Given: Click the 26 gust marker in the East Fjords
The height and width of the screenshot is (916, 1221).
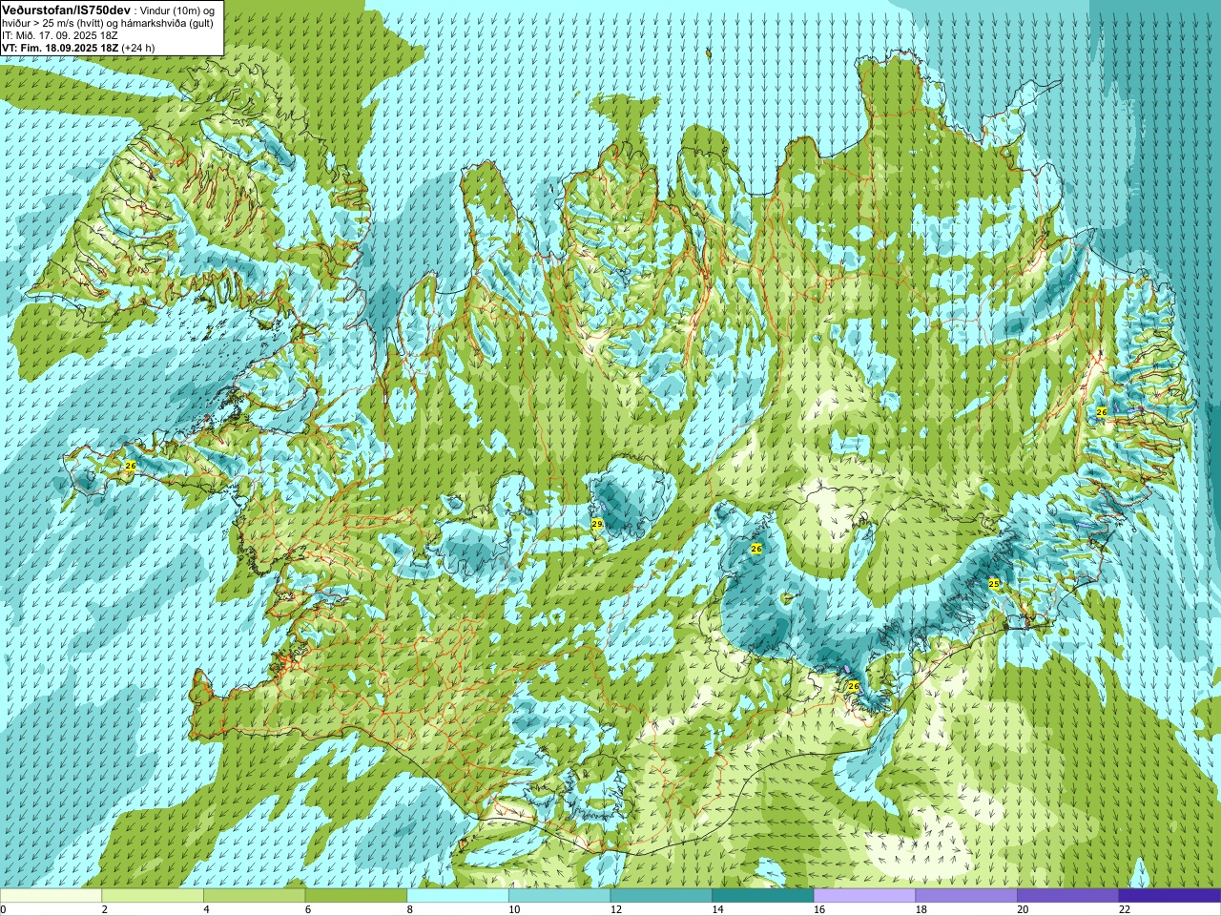Looking at the screenshot, I should (x=1102, y=412).
